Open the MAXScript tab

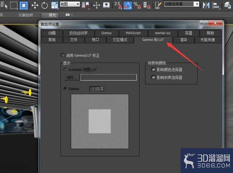pos(133,33)
